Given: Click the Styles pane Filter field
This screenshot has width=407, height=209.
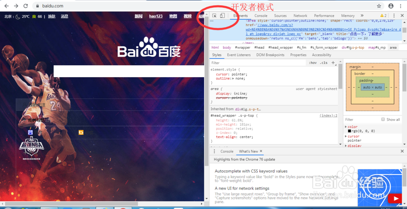Looking at the screenshot, I should [258, 63].
